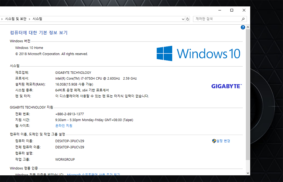Click the Windows 정품 인증 section header

[x=24, y=168]
